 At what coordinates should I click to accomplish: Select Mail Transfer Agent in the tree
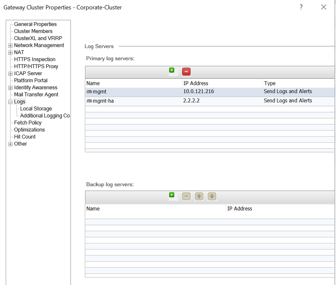pos(36,95)
